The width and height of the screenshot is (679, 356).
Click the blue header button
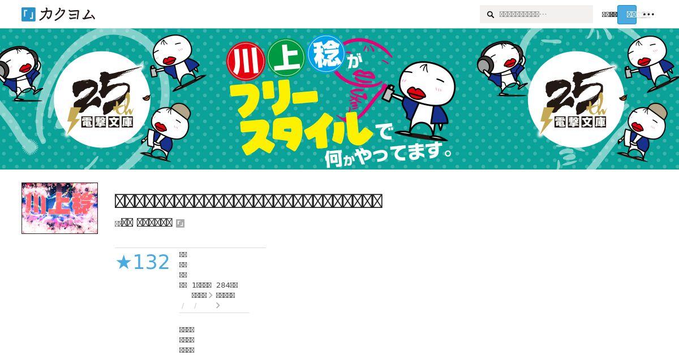point(627,14)
